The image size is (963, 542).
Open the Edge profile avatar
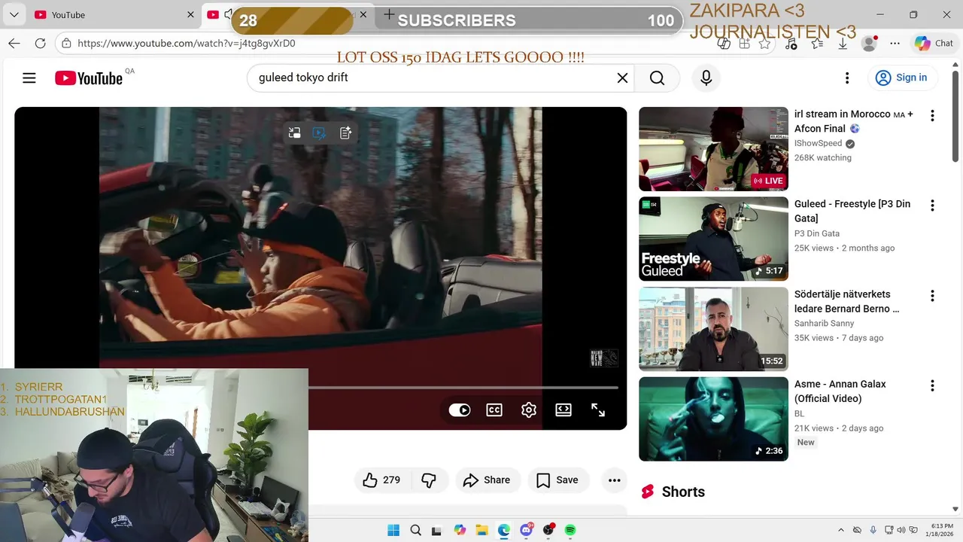coord(869,44)
